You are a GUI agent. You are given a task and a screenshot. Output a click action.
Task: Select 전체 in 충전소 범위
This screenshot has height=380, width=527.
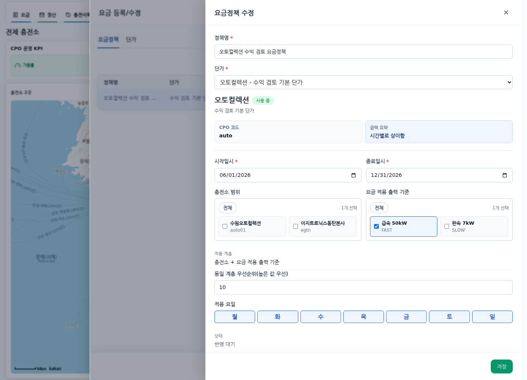228,208
